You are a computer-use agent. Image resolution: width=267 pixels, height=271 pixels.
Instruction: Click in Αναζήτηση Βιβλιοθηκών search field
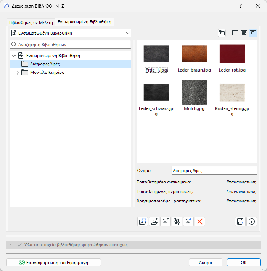click(70, 45)
